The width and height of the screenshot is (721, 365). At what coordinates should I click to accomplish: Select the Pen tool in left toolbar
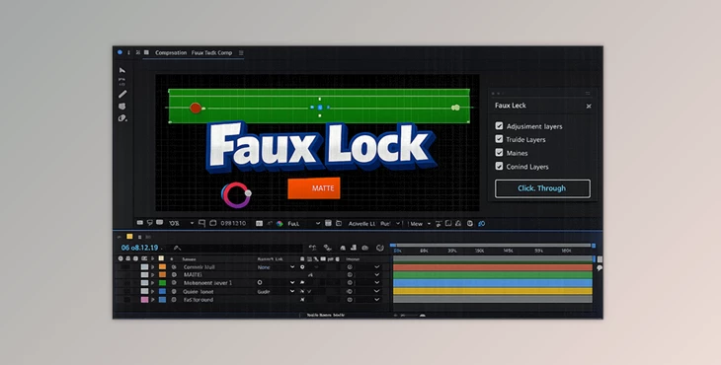[x=122, y=94]
